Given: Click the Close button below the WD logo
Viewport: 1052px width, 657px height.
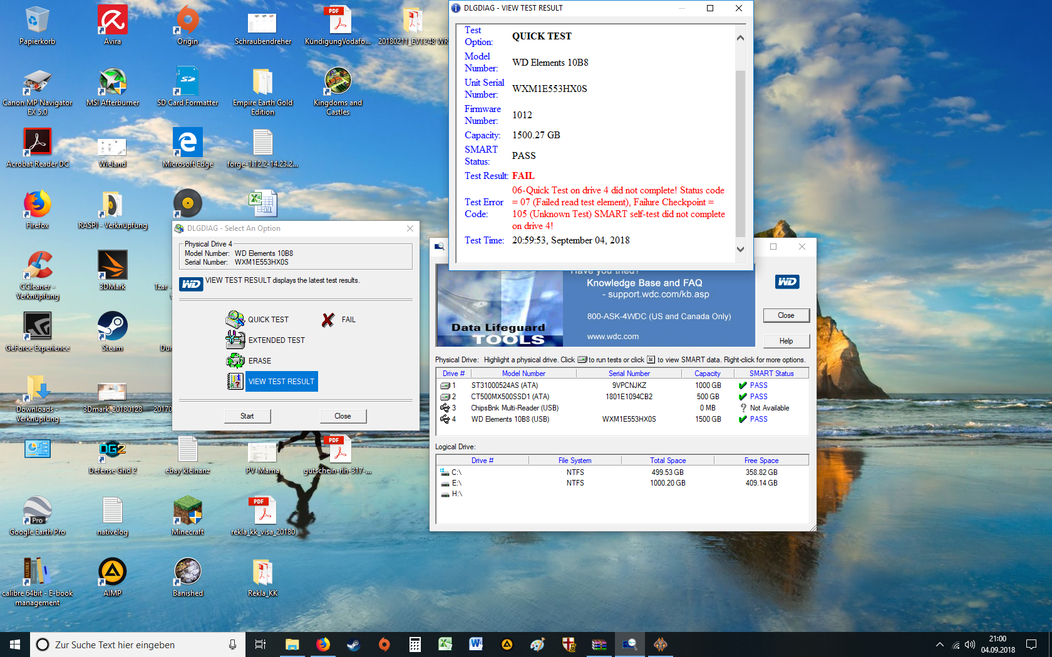Looking at the screenshot, I should pyautogui.click(x=786, y=315).
